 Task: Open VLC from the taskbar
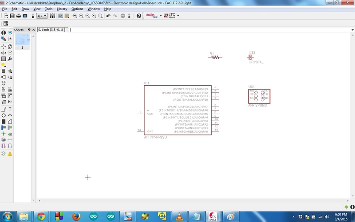click(179, 217)
